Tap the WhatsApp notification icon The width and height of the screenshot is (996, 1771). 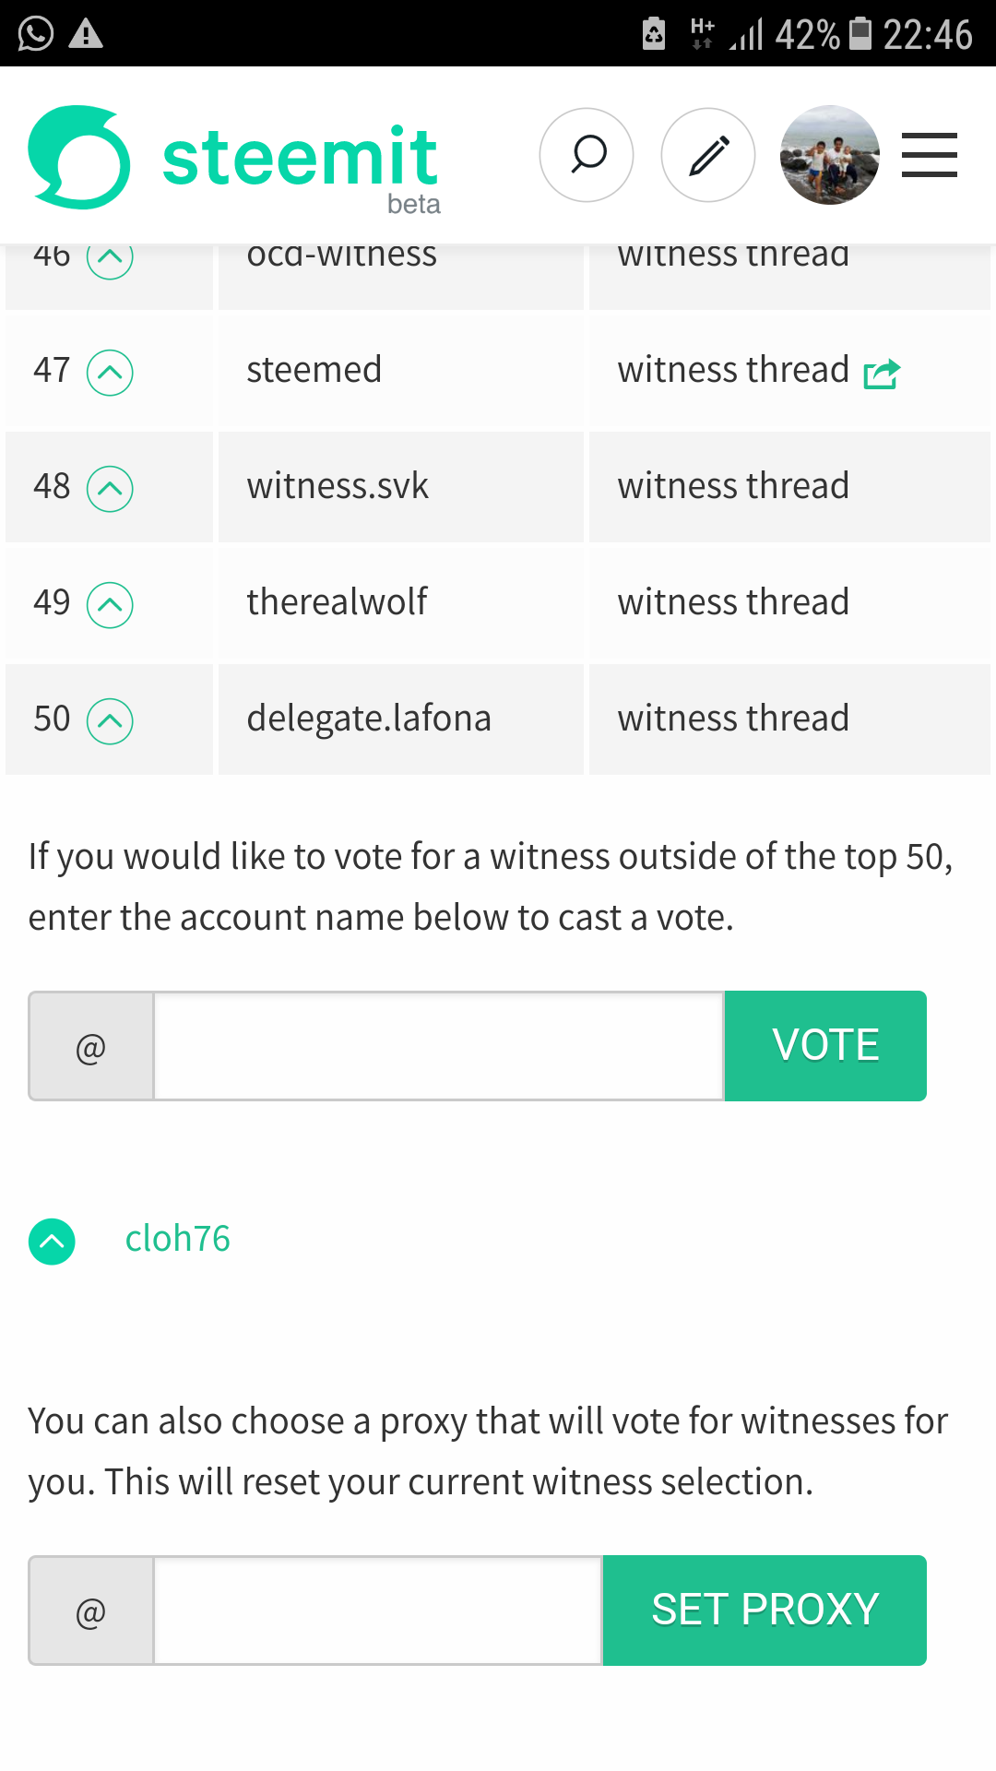tap(36, 34)
